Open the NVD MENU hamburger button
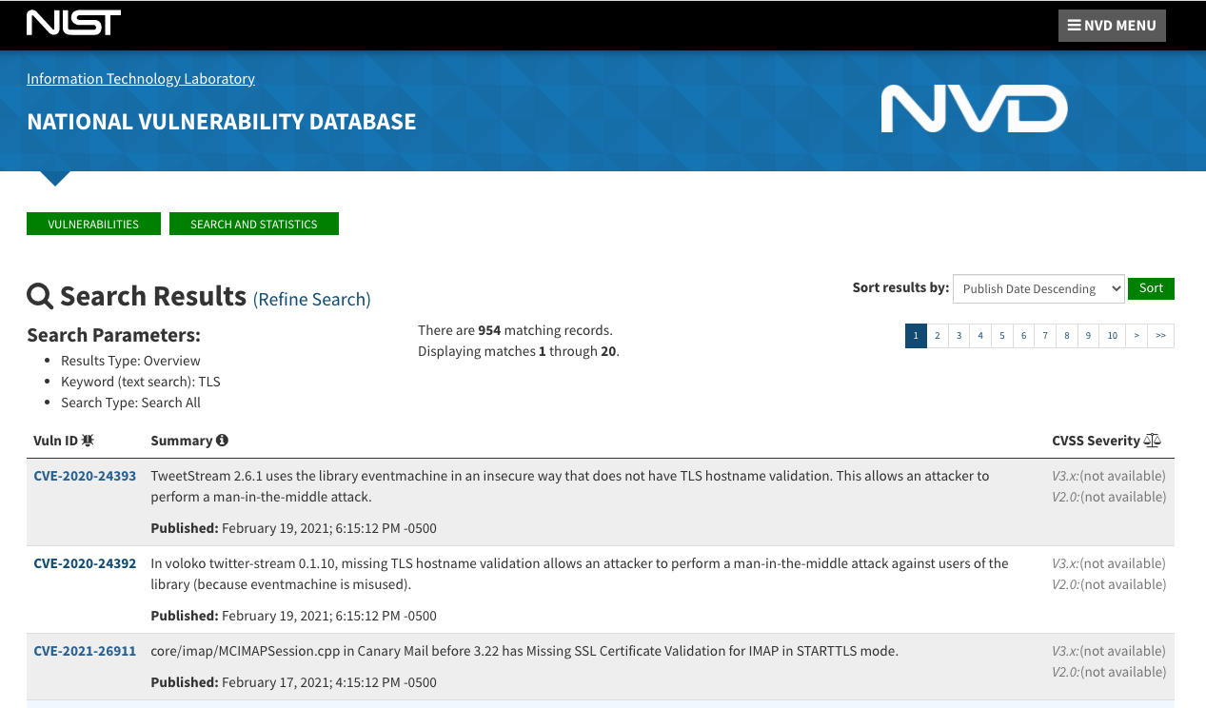Viewport: 1206px width, 708px height. pyautogui.click(x=1112, y=26)
